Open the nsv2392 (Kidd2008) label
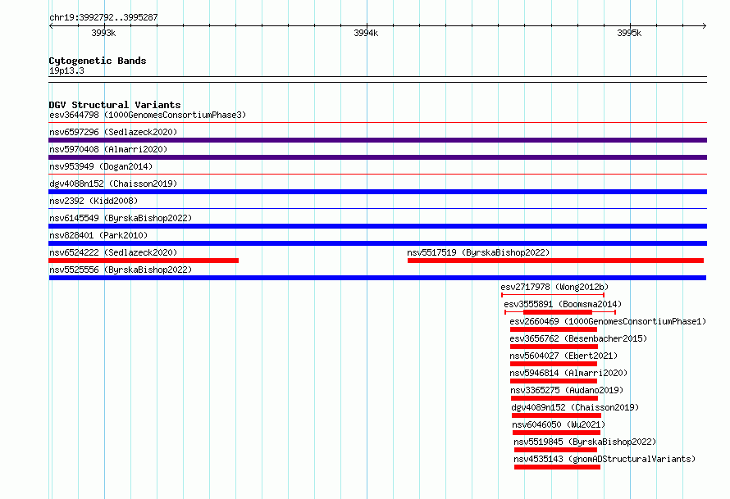This screenshot has width=730, height=499. pyautogui.click(x=94, y=201)
